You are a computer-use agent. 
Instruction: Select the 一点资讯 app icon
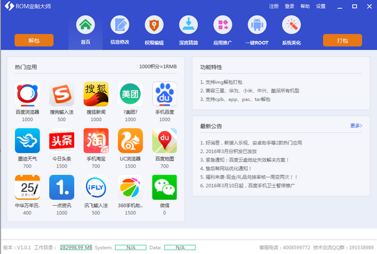tap(62, 188)
